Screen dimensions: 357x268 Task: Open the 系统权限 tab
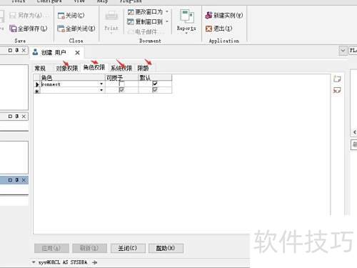[x=121, y=69]
